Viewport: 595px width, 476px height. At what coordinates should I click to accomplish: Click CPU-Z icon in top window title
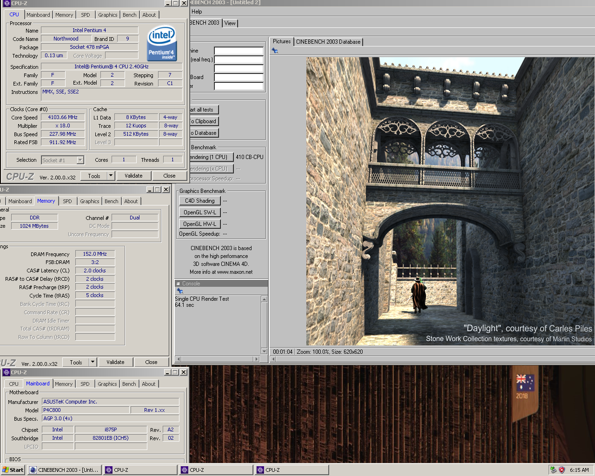click(x=7, y=3)
